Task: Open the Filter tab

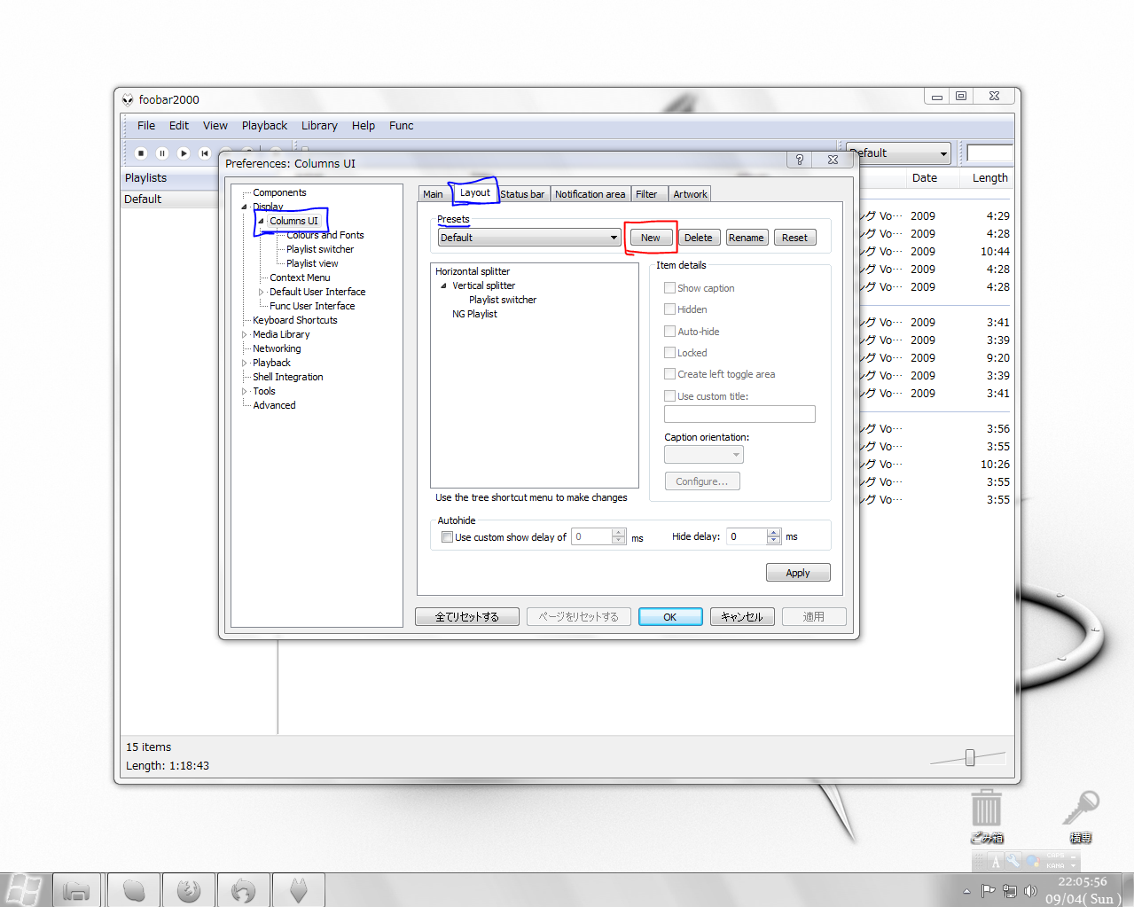Action: coord(647,194)
